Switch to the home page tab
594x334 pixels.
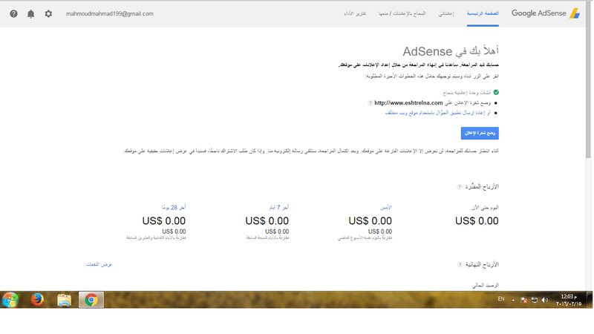[x=482, y=13]
